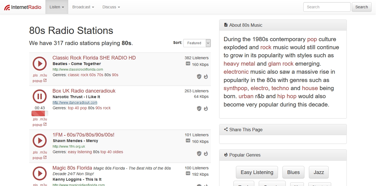Adjust the Box UK Radio volume bar
The height and width of the screenshot is (186, 376).
coord(40,113)
